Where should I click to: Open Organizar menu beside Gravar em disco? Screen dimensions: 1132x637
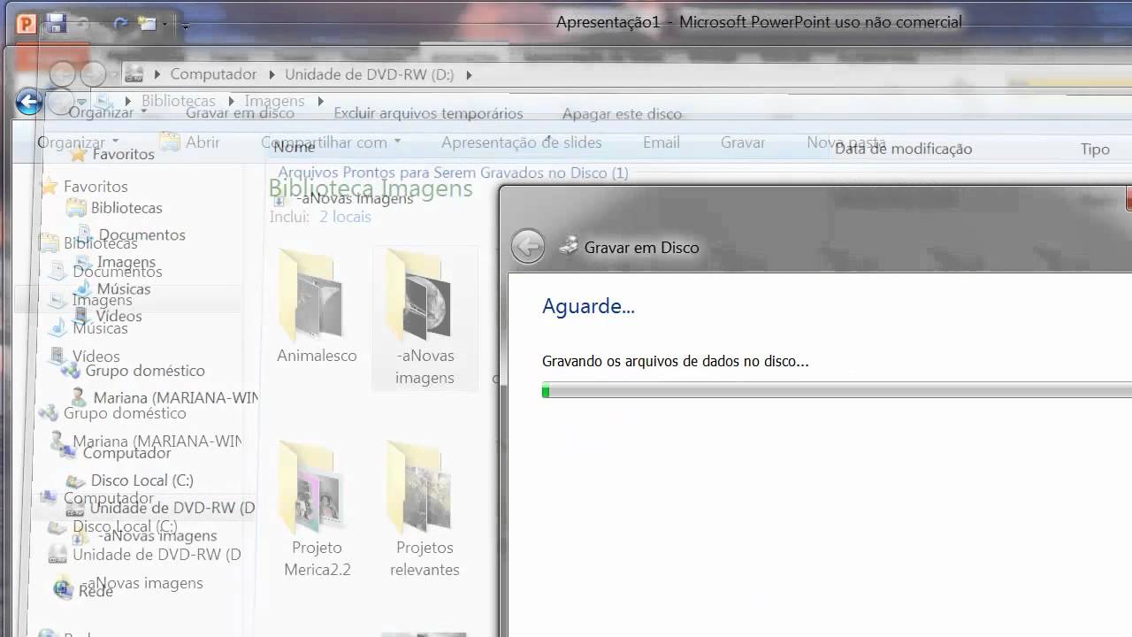[108, 112]
